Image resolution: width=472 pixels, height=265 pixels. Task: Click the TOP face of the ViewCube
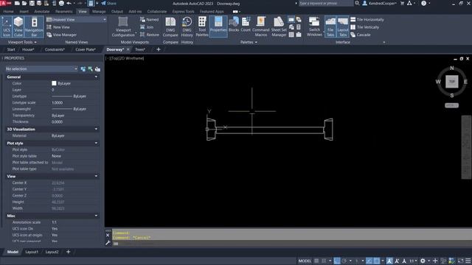[451, 82]
